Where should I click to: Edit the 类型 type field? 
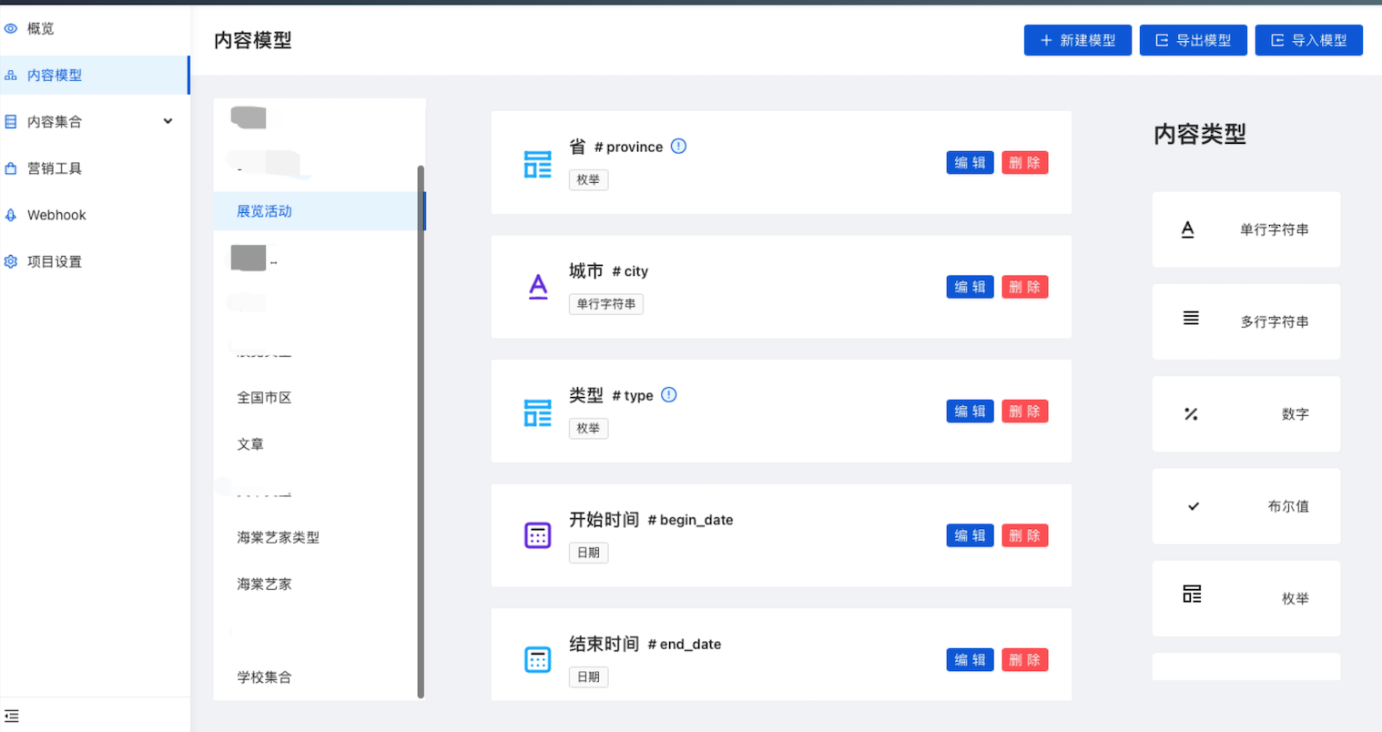click(970, 412)
